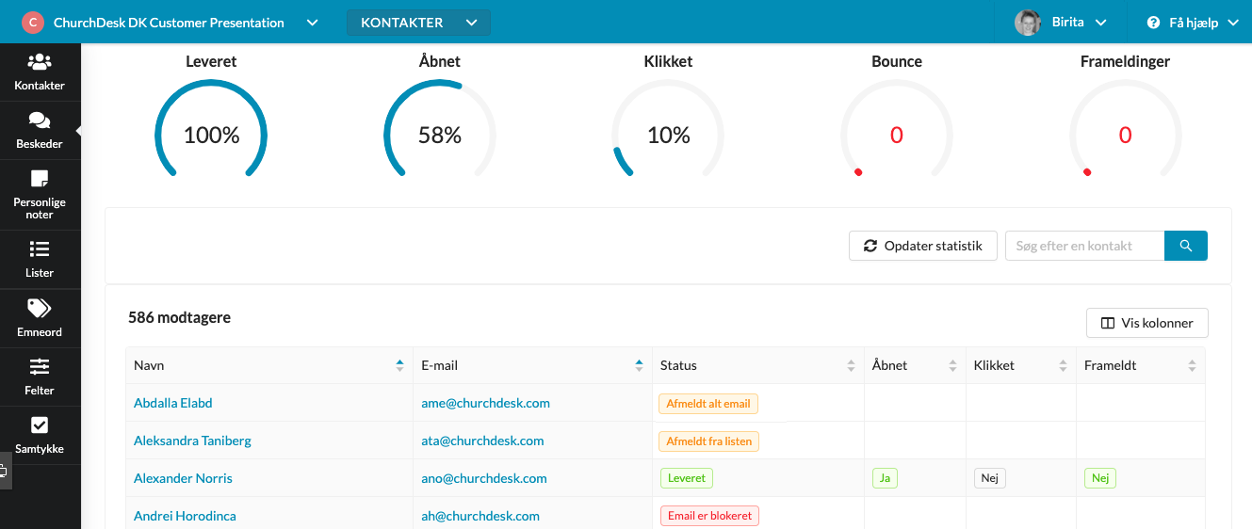Click the red C organization avatar
This screenshot has height=529, width=1252.
33,23
